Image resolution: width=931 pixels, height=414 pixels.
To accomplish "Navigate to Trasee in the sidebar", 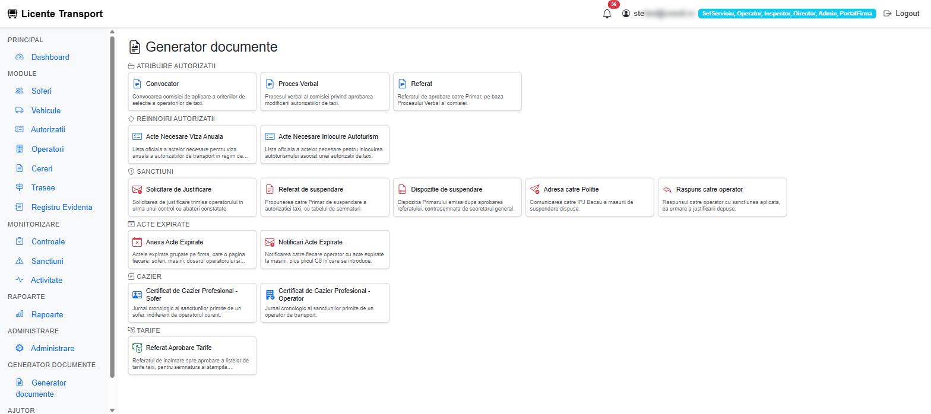I will [x=43, y=187].
